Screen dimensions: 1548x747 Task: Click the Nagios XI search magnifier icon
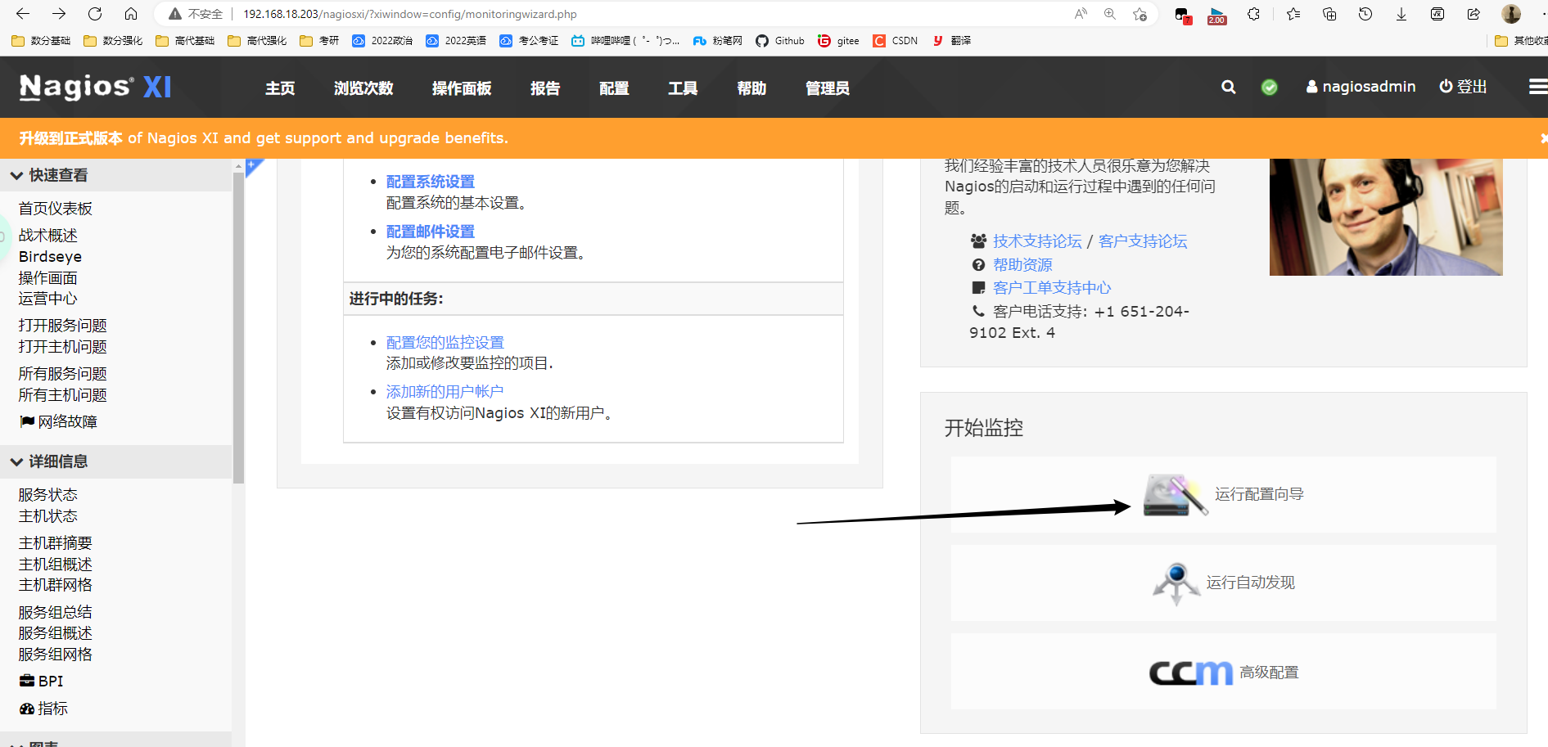tap(1228, 87)
